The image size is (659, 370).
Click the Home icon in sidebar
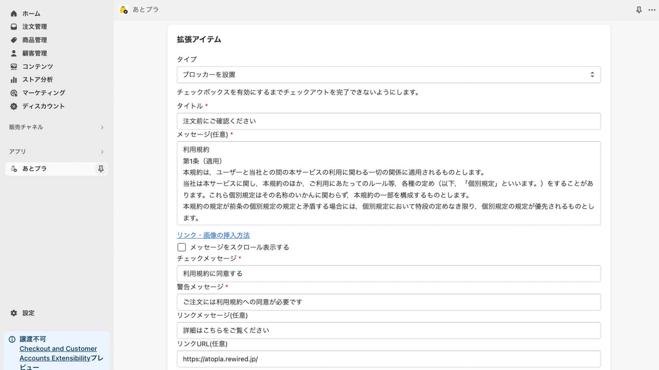pyautogui.click(x=14, y=14)
